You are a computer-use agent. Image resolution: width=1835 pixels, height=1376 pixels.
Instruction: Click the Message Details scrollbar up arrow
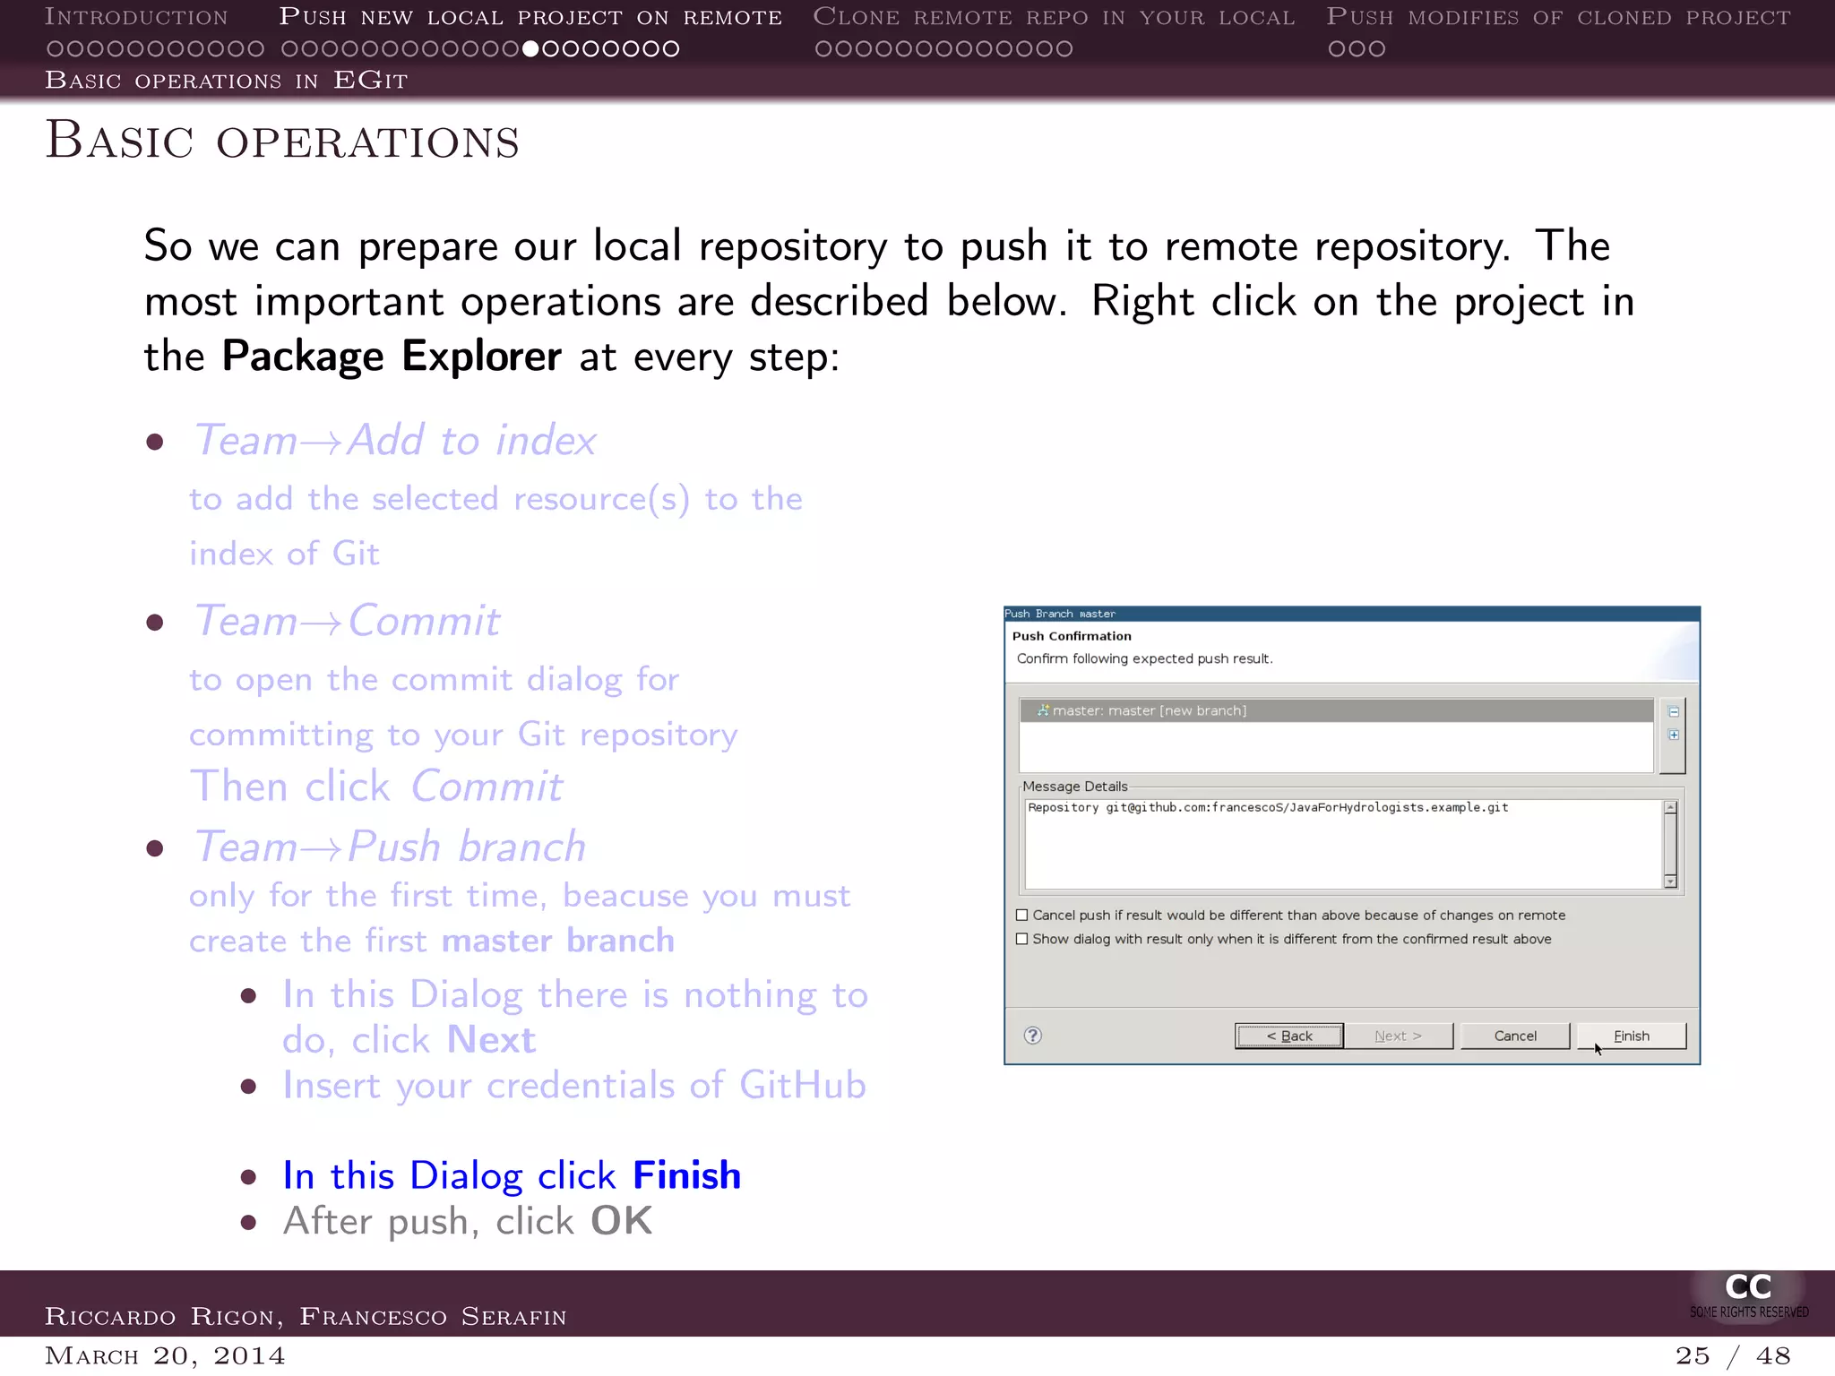click(1670, 807)
